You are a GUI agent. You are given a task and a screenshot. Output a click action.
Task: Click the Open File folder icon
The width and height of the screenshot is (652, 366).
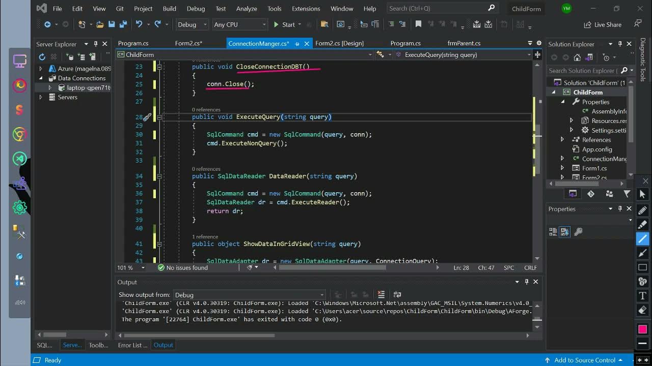(99, 24)
